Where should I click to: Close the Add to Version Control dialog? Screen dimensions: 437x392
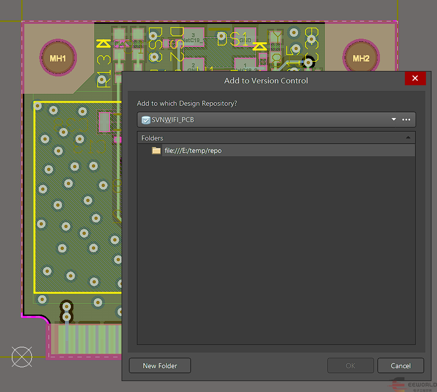pyautogui.click(x=415, y=78)
